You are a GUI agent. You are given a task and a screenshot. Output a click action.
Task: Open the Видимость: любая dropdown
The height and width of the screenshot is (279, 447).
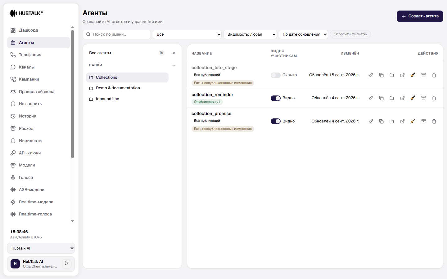click(x=250, y=34)
